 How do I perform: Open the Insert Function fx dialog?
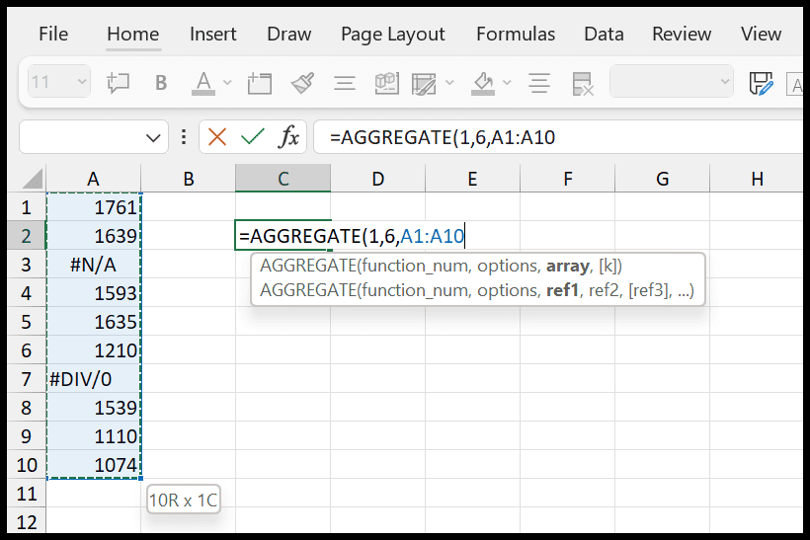tap(288, 137)
